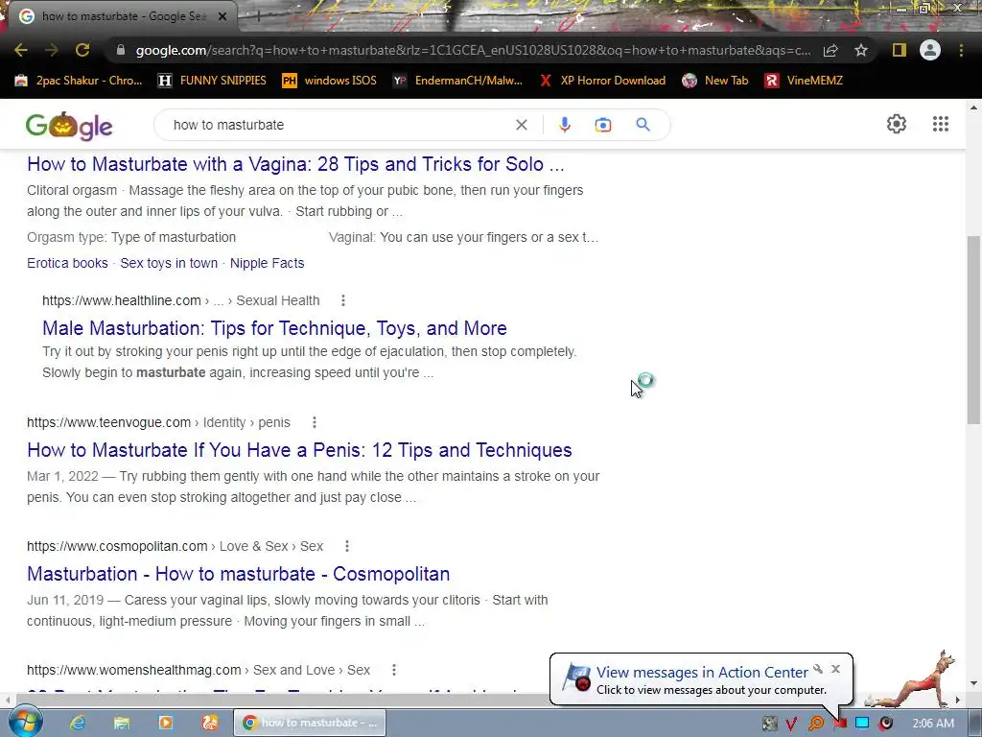Select the Chrome taskbar window button
Viewport: 982px width, 737px height.
pyautogui.click(x=310, y=723)
